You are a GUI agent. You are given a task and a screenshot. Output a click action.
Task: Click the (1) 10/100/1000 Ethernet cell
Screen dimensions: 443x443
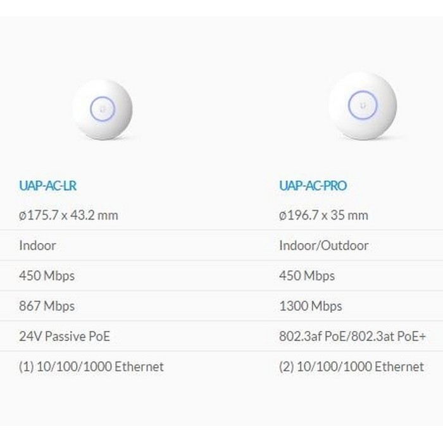(91, 367)
